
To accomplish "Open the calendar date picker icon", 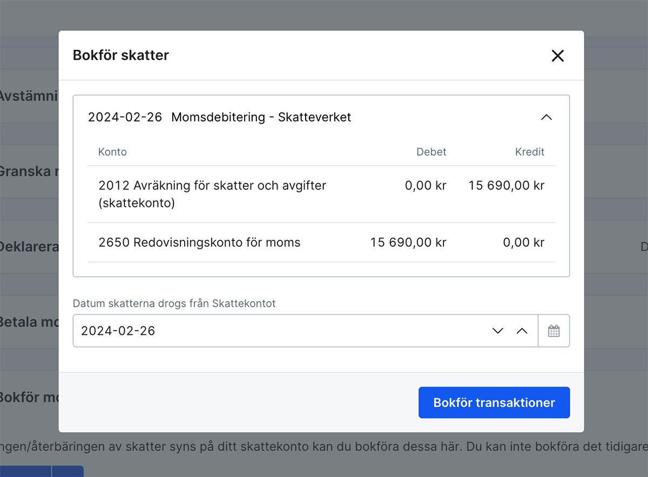I will (x=554, y=331).
